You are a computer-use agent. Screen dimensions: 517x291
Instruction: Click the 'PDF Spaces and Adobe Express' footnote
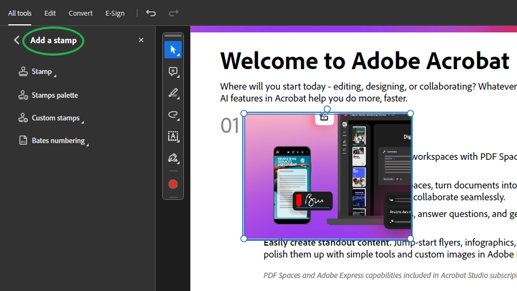click(390, 275)
